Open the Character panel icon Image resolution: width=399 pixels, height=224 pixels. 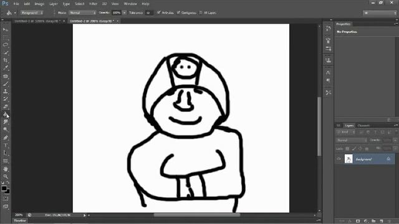tap(329, 73)
